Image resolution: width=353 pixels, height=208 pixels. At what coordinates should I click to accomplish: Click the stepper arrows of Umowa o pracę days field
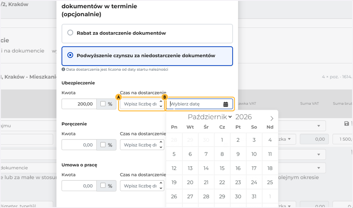[x=161, y=186]
